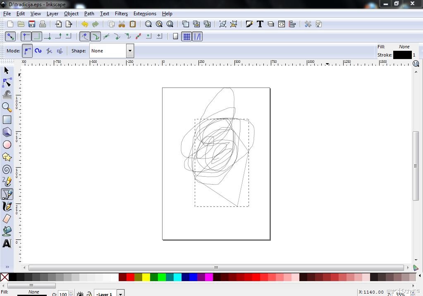The width and height of the screenshot is (423, 296).
Task: Open the Extensions menu
Action: 145,14
